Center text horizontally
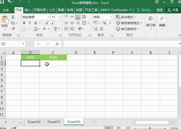Screen dimensions: 181x129 point(72,23)
